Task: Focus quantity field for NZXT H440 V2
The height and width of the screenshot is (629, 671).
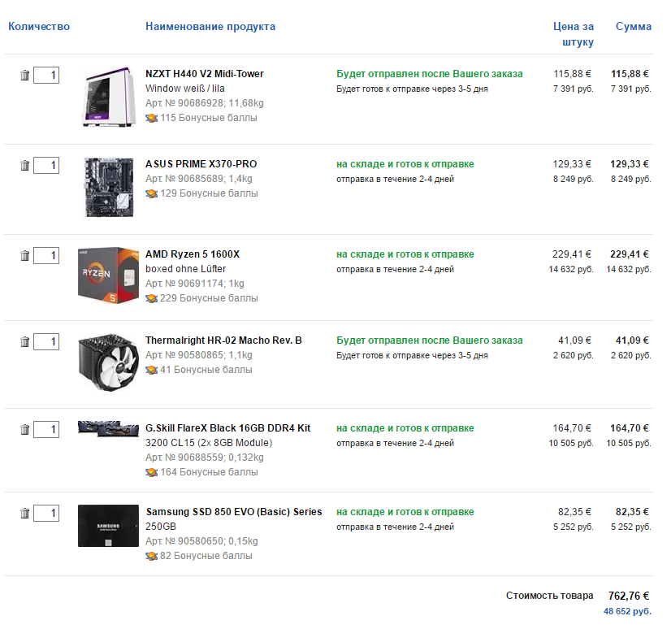Action: 46,76
